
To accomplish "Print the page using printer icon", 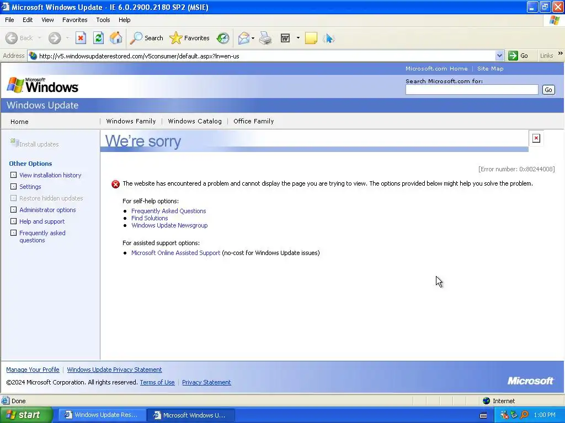I will click(265, 38).
